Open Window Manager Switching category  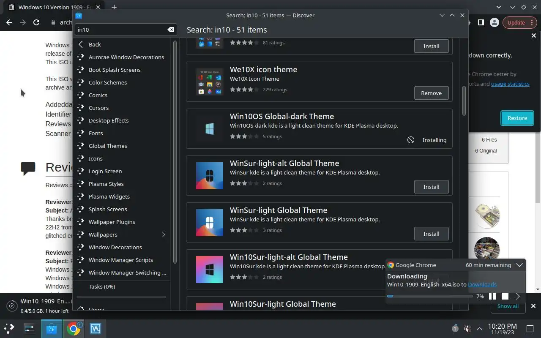pos(122,273)
